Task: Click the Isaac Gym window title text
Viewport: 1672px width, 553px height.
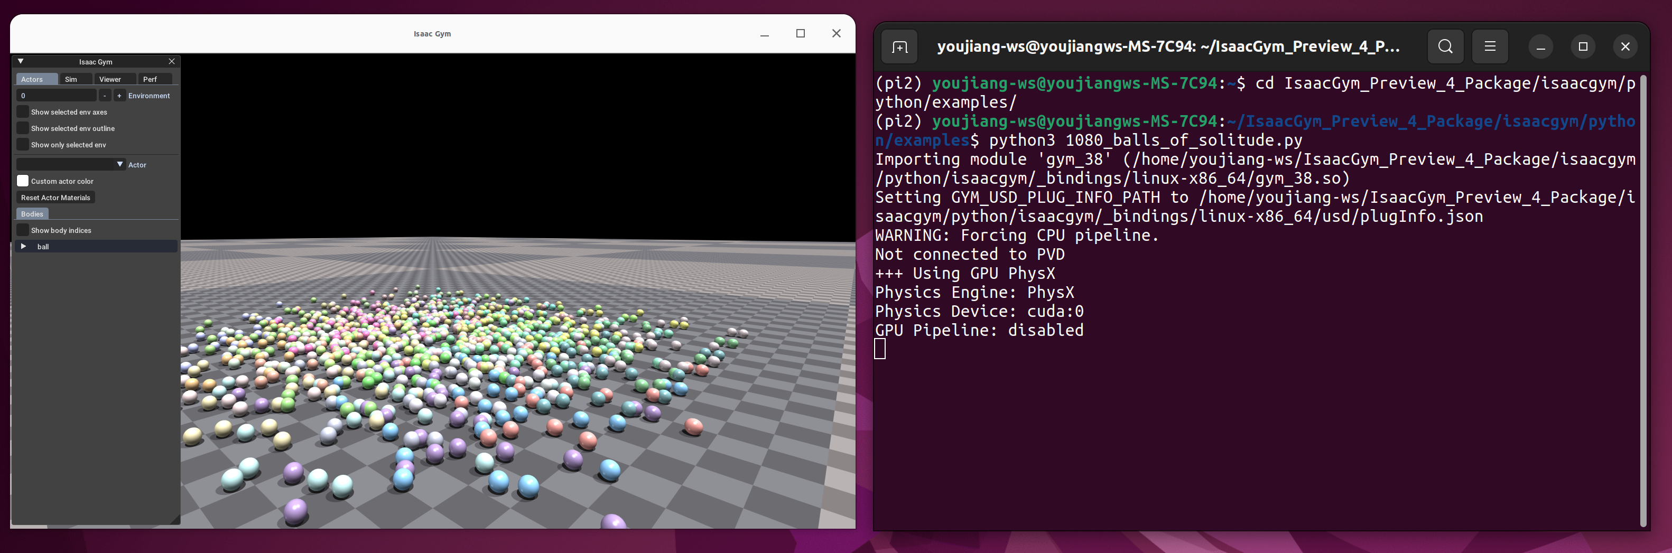Action: coord(432,34)
